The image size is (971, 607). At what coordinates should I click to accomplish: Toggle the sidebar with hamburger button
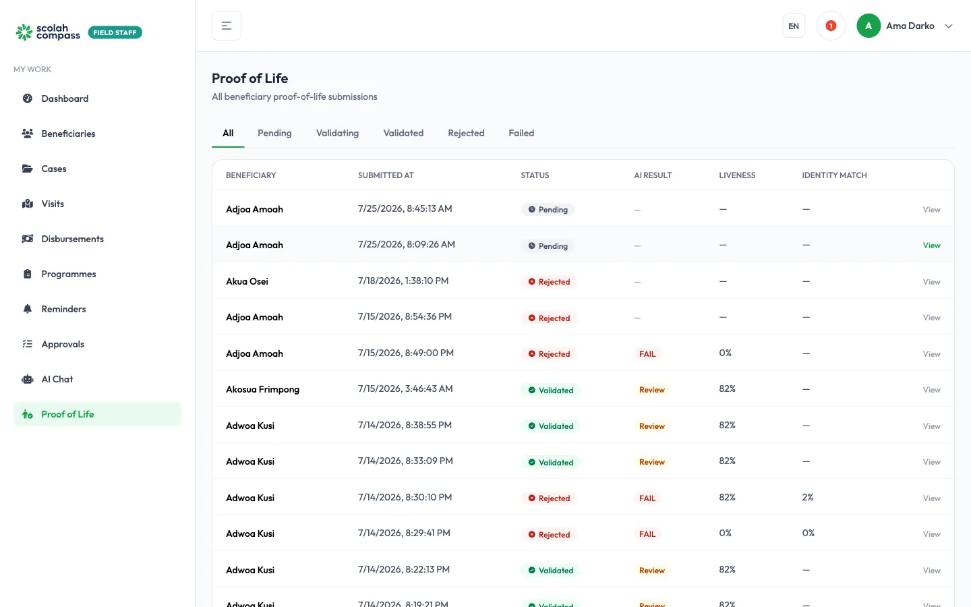coord(227,26)
